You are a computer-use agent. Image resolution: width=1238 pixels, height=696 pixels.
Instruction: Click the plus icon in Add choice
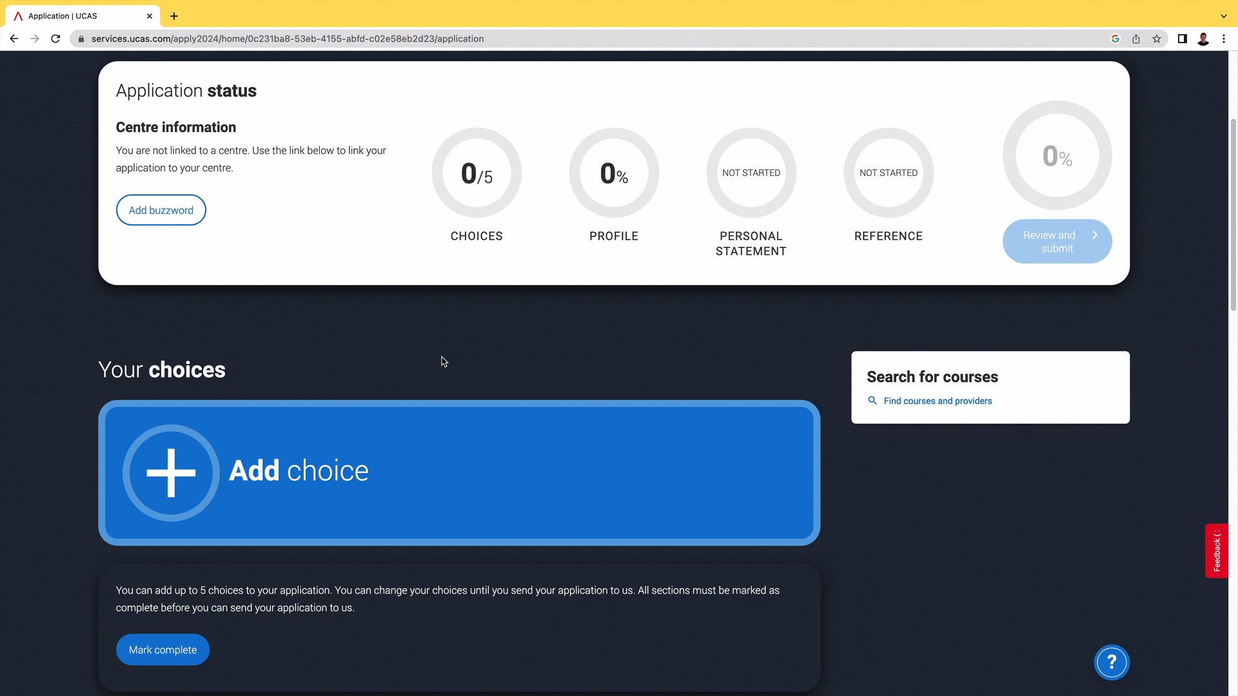pyautogui.click(x=171, y=472)
